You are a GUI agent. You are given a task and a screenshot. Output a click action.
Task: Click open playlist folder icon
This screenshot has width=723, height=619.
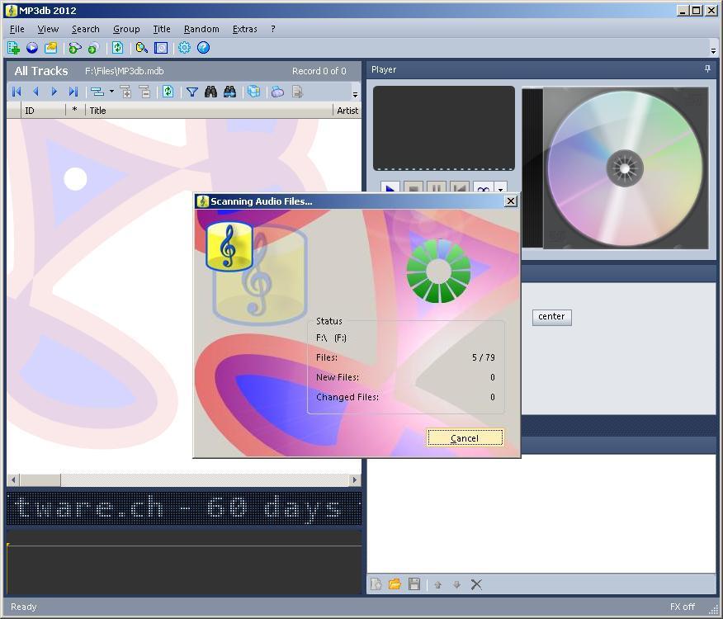point(395,584)
